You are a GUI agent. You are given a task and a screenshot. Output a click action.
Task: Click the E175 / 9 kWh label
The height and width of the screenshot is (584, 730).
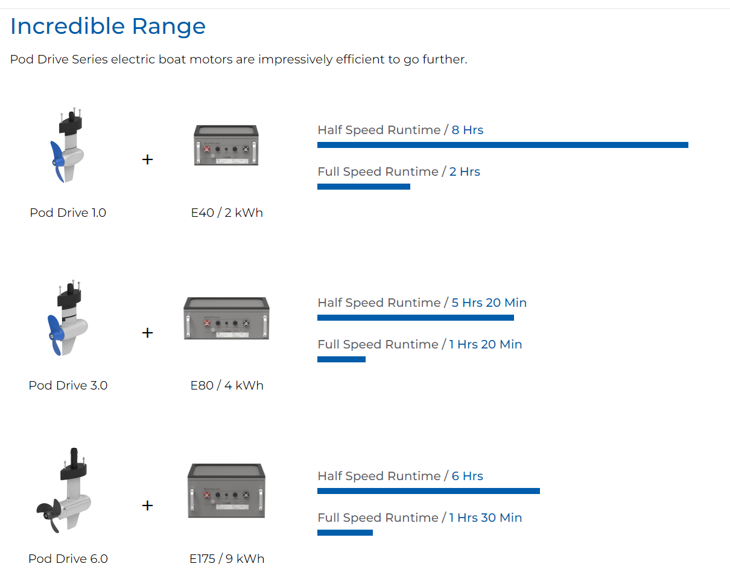[227, 559]
